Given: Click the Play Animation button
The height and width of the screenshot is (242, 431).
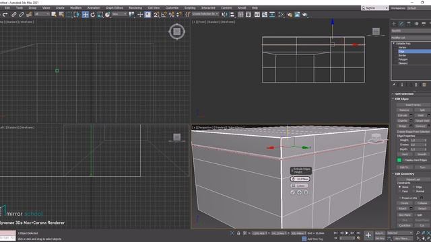Looking at the screenshot, I should [347, 233].
